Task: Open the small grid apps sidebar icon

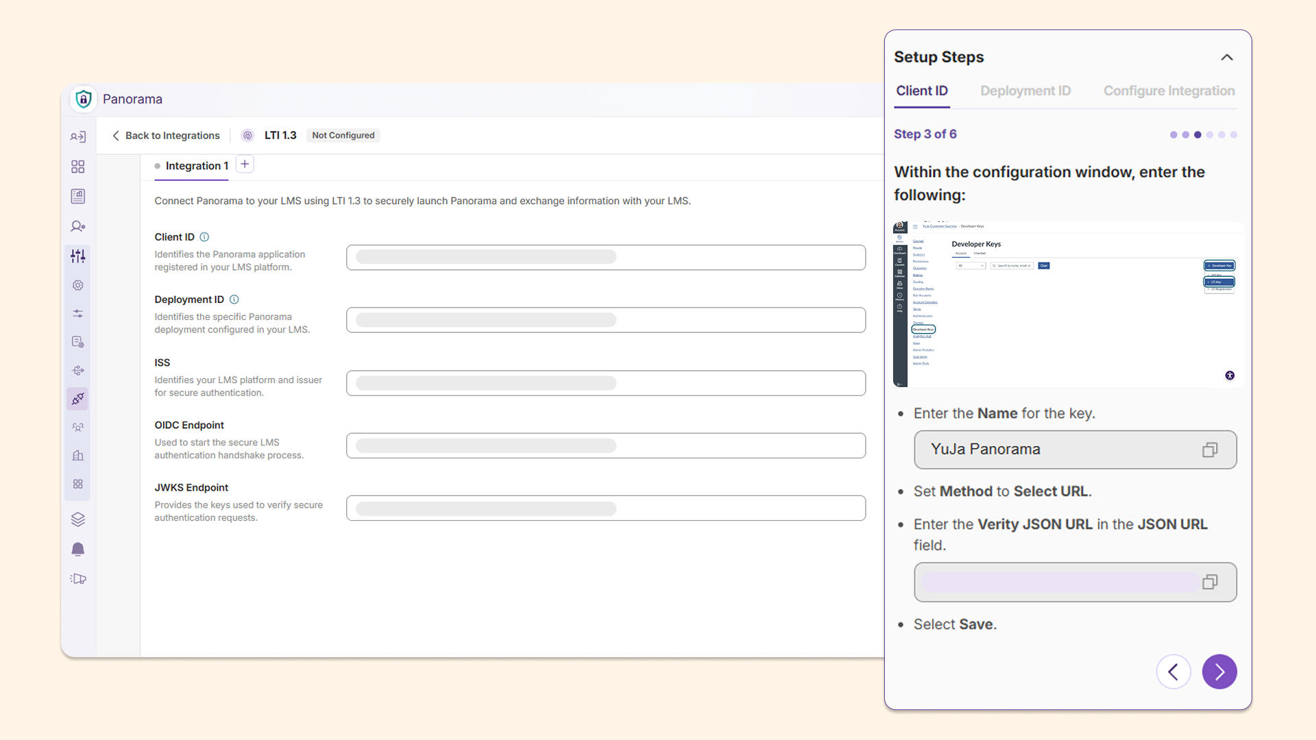Action: coord(78,484)
